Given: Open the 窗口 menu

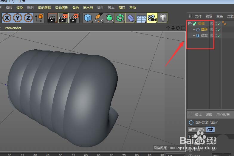Looking at the screenshot, I should pos(122,8).
